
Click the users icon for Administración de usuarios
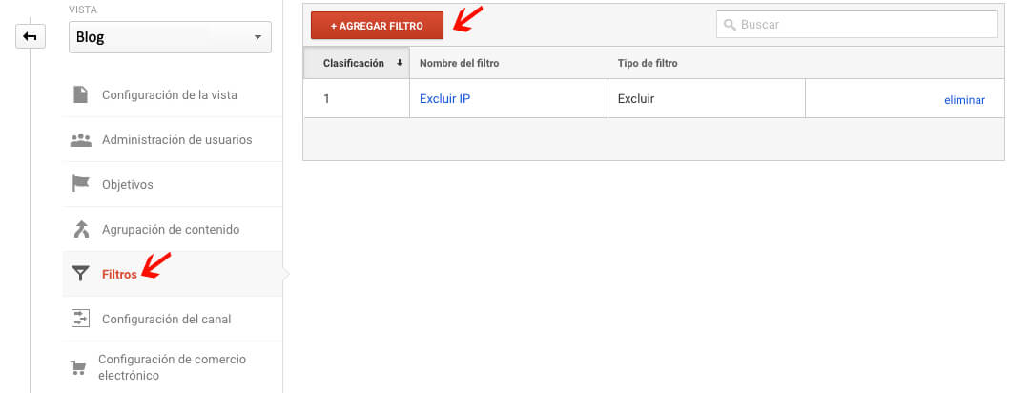(x=80, y=140)
